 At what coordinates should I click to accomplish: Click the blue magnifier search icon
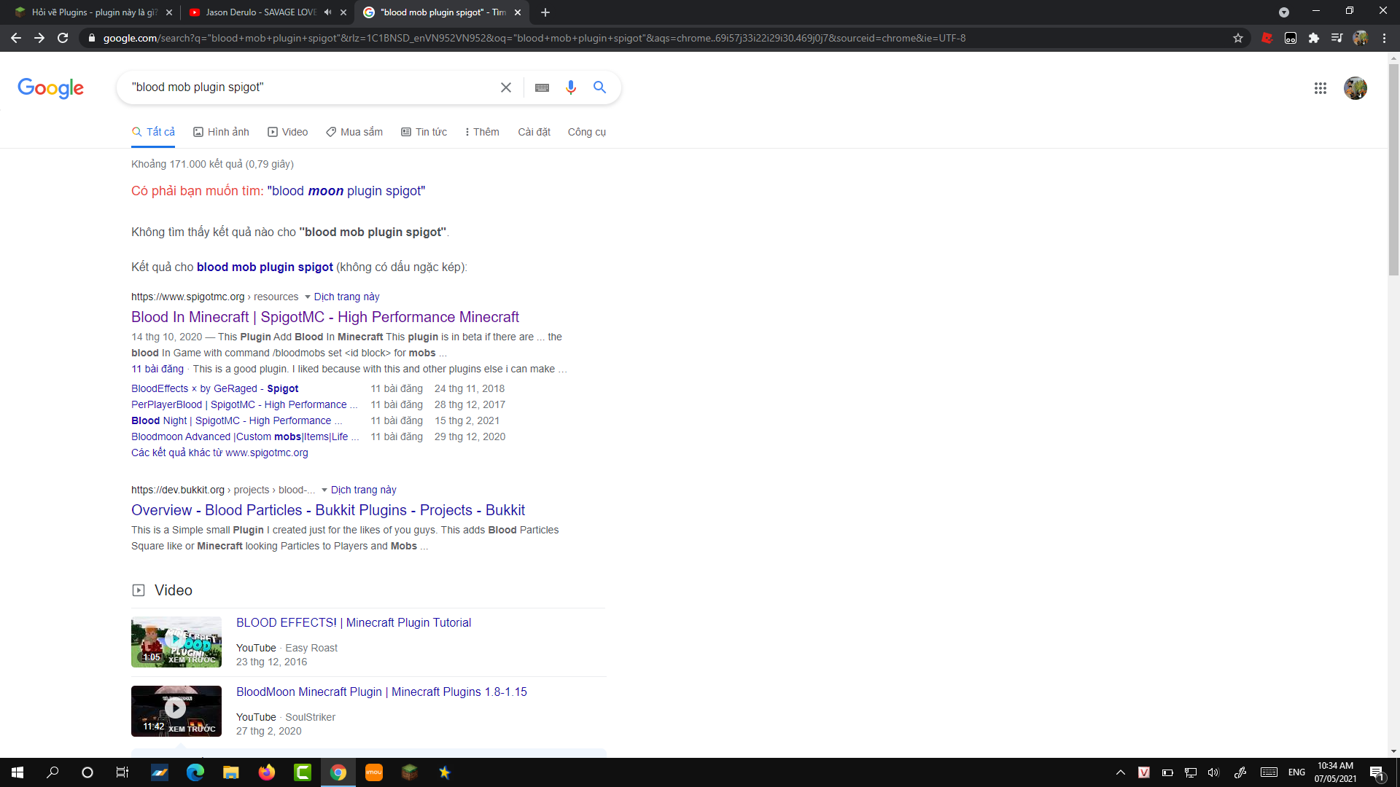tap(599, 87)
